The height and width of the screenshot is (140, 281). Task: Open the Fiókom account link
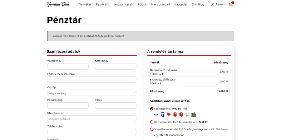point(220,5)
